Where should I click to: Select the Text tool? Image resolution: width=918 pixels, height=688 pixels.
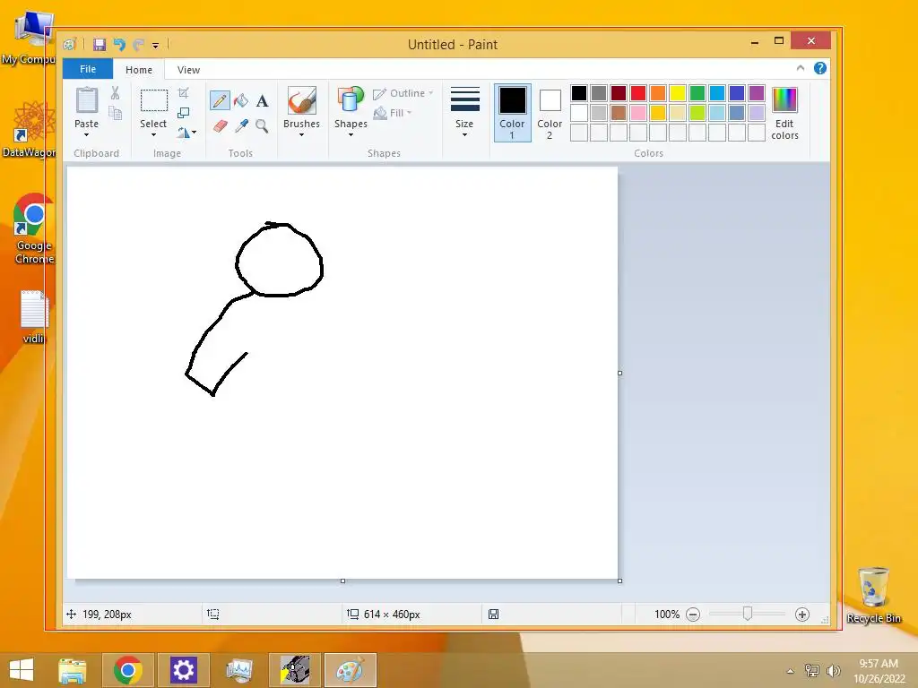coord(263,100)
